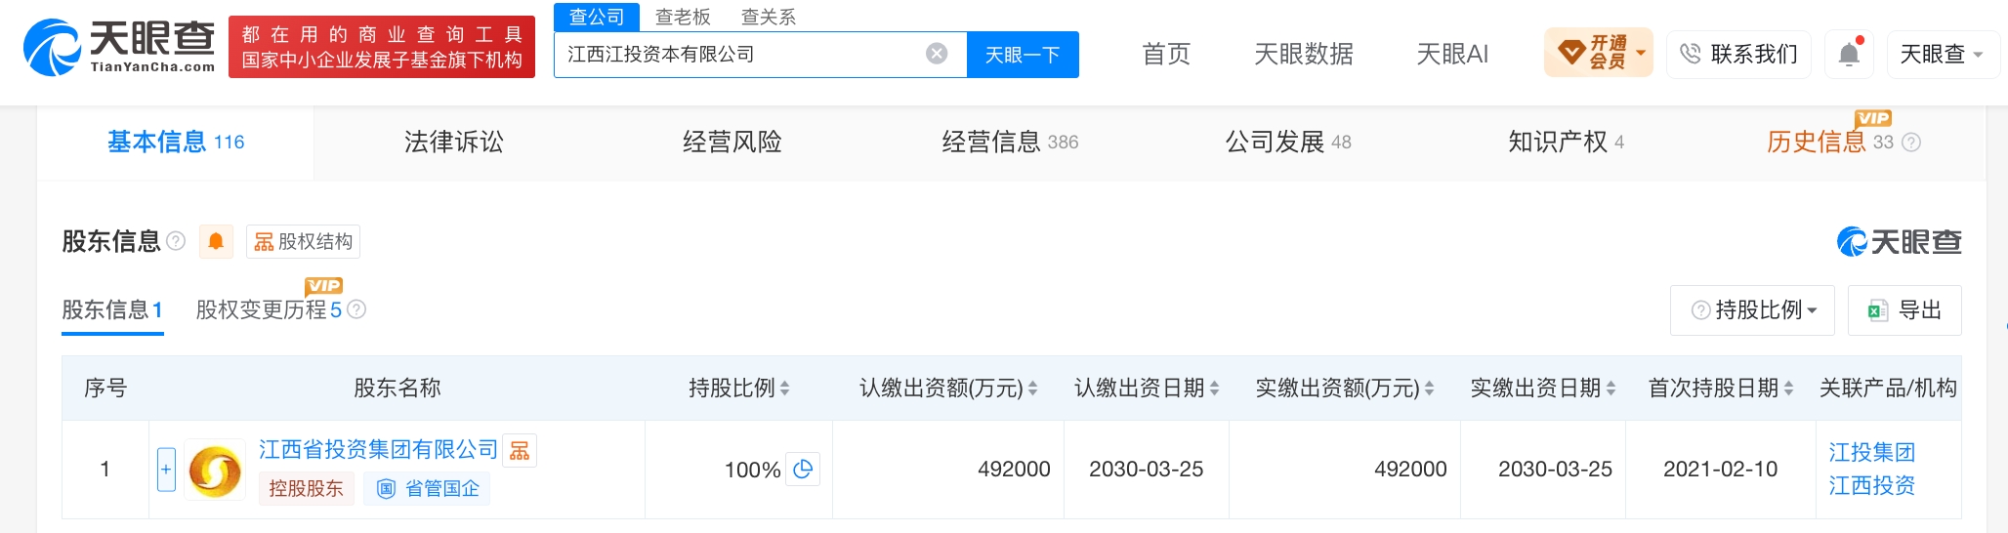
Task: Sort by 实缴出资额(万元) column
Action: 1429,389
